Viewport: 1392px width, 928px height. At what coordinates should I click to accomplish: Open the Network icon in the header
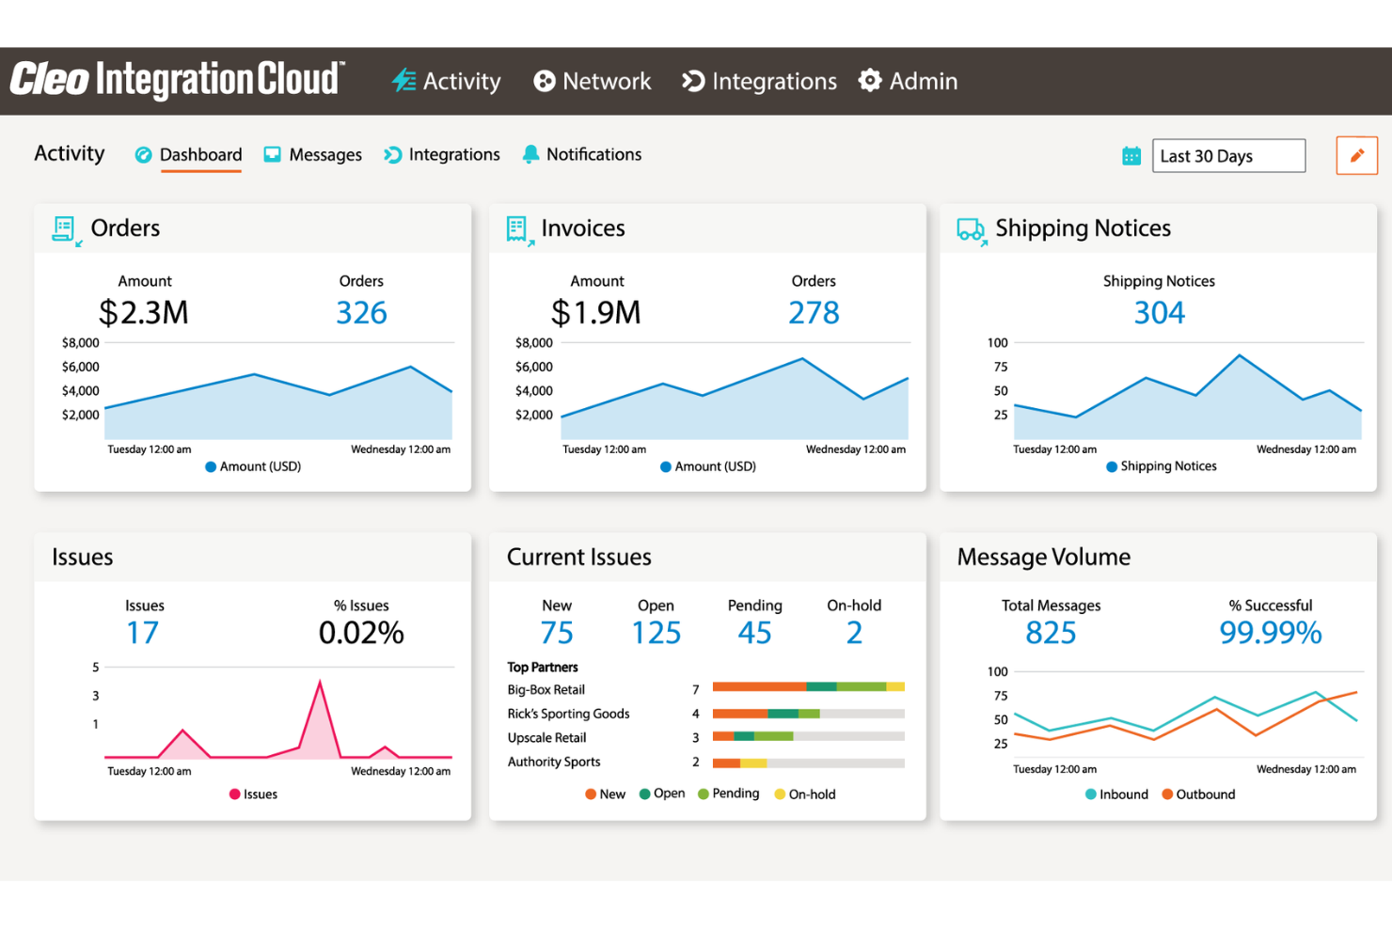[x=546, y=81]
